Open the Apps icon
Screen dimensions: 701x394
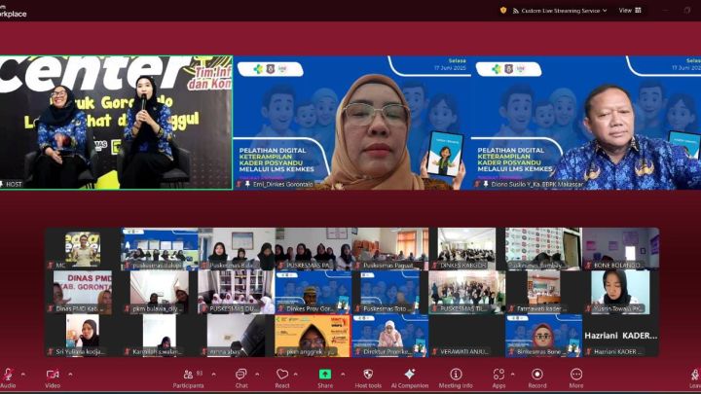coord(498,375)
